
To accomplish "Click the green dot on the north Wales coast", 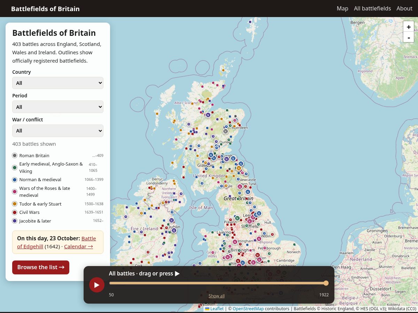I will [212, 232].
